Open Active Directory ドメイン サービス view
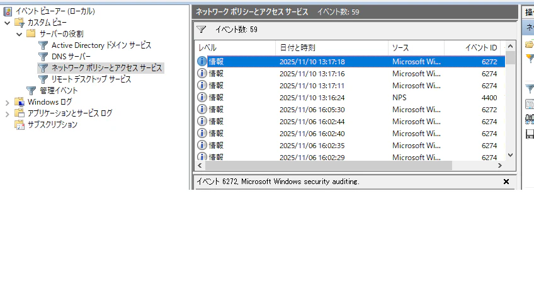The height and width of the screenshot is (290, 534). coord(101,45)
